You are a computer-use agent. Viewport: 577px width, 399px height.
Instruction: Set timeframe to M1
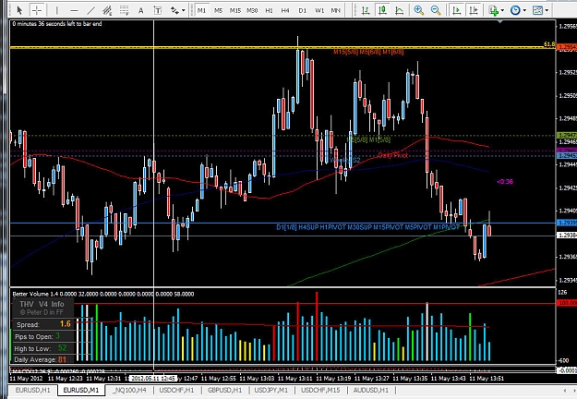pos(201,10)
